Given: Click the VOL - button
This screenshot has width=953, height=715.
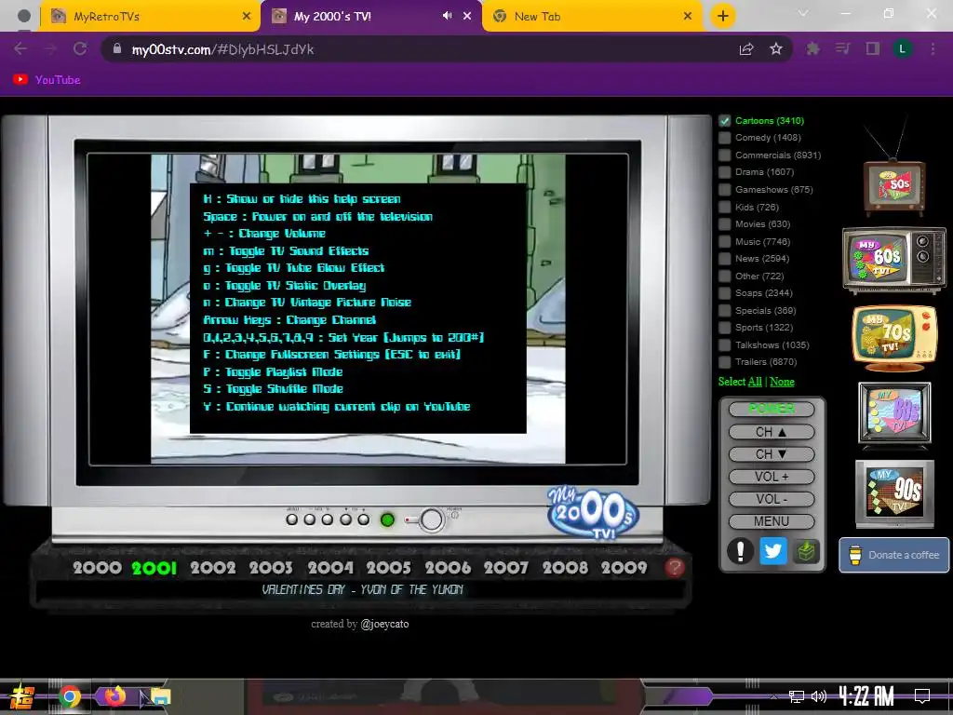Looking at the screenshot, I should coord(772,499).
